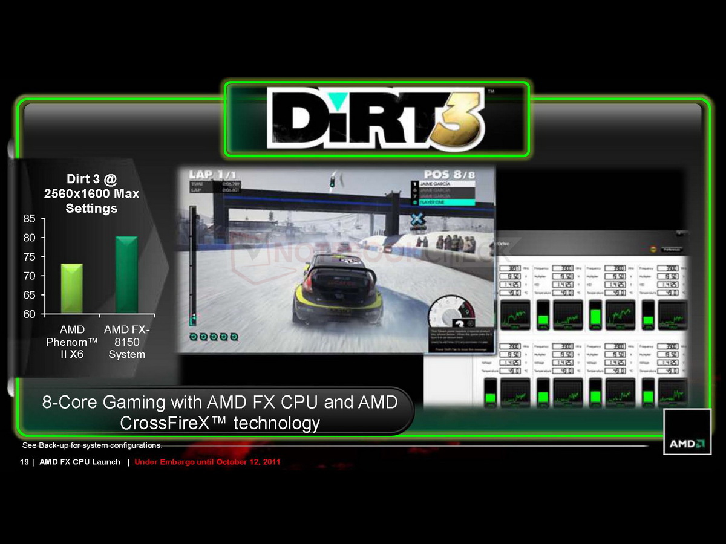
Task: Click the 'Dirt 3 @ 2560x1600 Max Settings' chart title
Action: (x=91, y=193)
